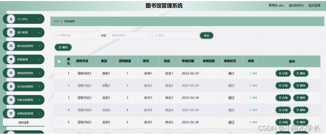Sort by 申请日期 column sort arrows
Screen dimensions: 326x135
(196, 61)
